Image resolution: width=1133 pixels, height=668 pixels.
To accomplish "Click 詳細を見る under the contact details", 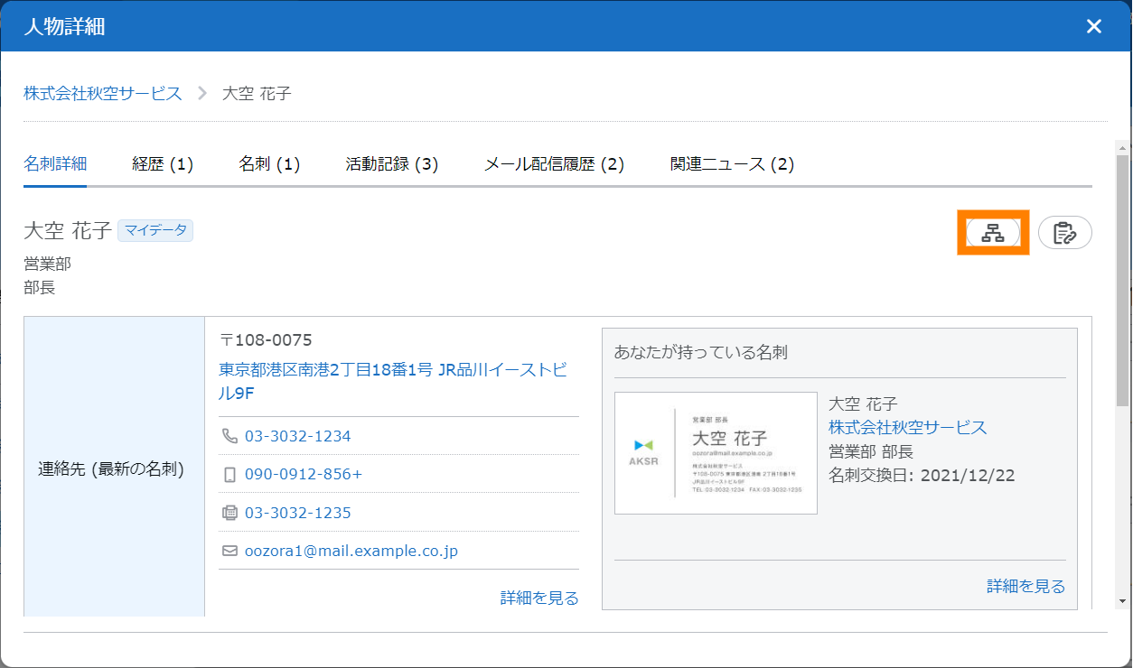I will [x=539, y=598].
